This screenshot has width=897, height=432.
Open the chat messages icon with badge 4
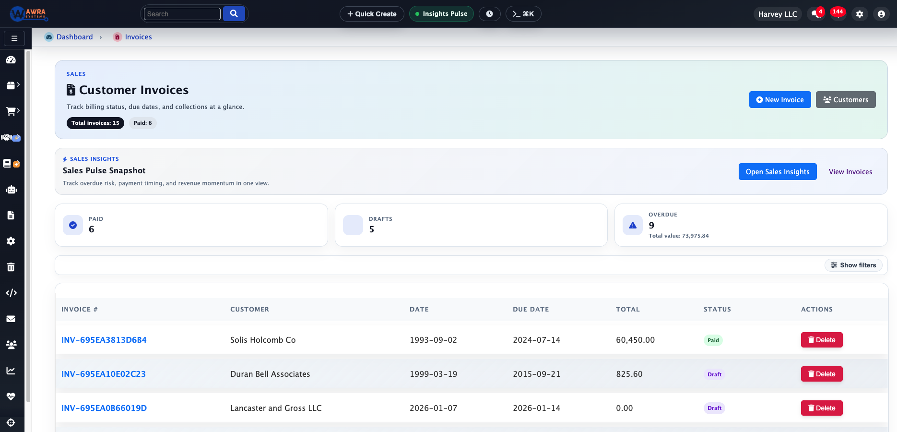(815, 14)
